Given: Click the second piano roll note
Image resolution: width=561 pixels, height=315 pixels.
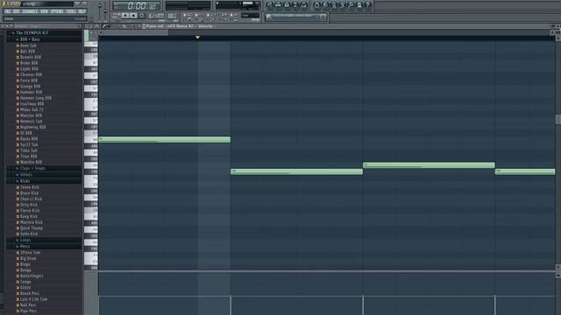Looking at the screenshot, I should tap(296, 171).
